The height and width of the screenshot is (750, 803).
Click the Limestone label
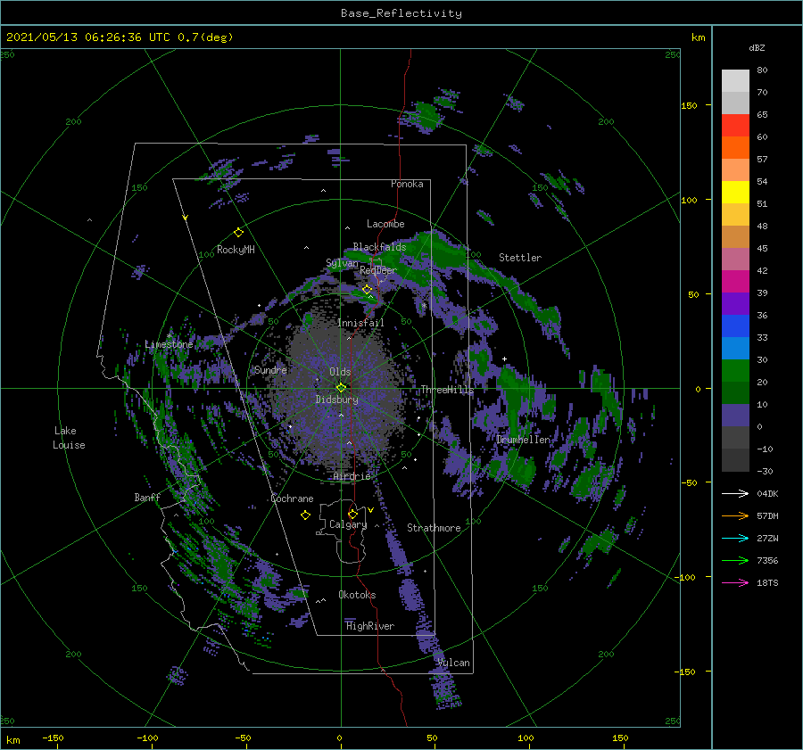[169, 344]
